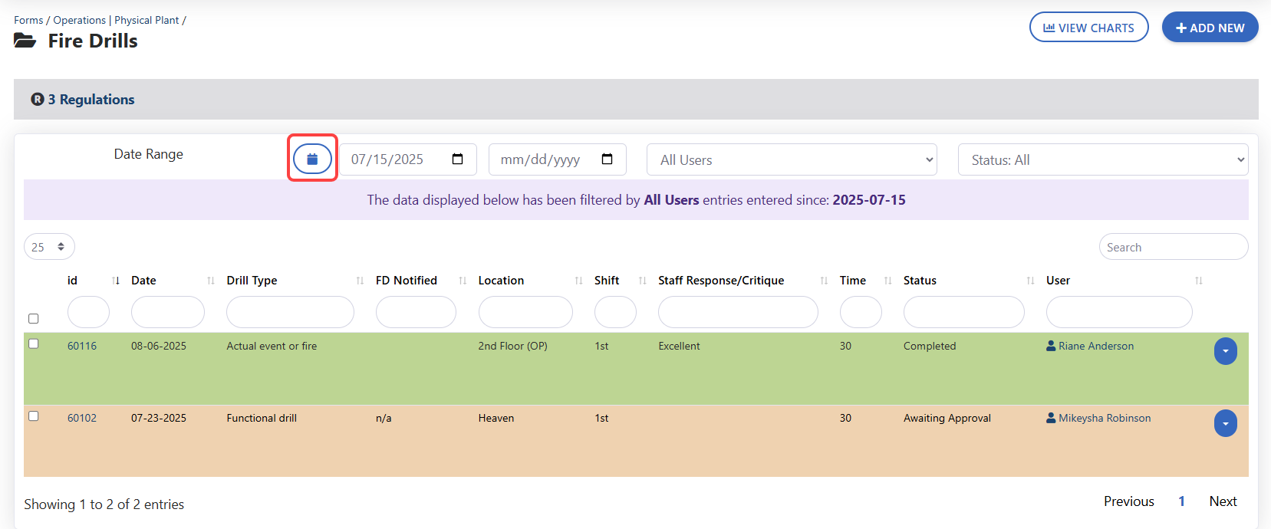The image size is (1271, 529).
Task: Check the box for entry 60116
Action: click(33, 343)
